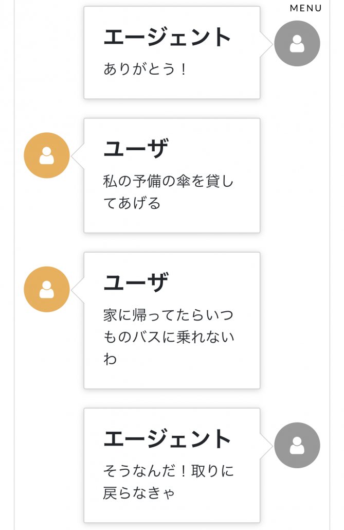Viewport: 344px width, 530px height.
Task: Click the speech pointer of the バス bubble
Action: (78, 290)
